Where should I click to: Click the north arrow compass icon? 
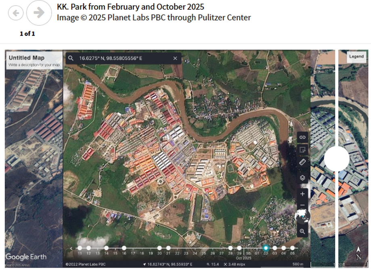coord(358,253)
